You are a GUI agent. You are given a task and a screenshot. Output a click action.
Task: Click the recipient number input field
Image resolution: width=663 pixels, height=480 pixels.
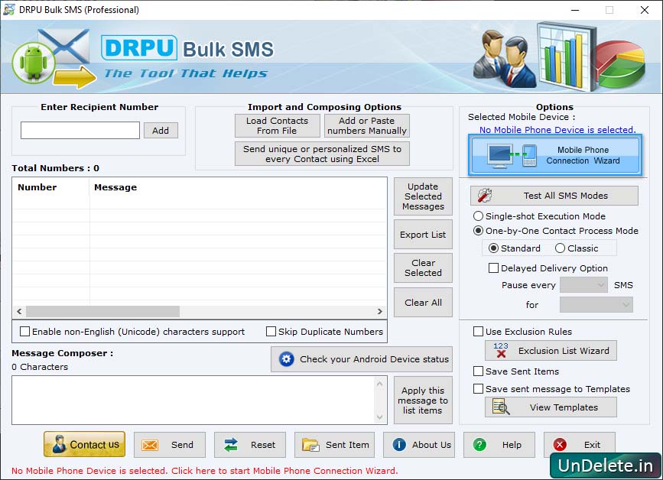tap(80, 130)
